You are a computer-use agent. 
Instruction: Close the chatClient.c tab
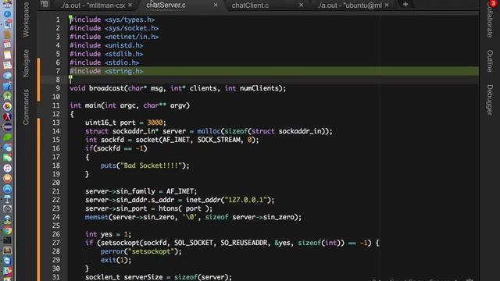click(301, 5)
